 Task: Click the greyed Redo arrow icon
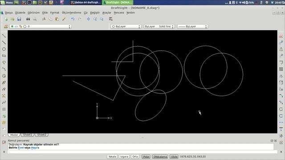coord(79,19)
